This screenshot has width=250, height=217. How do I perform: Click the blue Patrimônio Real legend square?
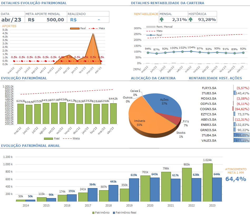click(x=114, y=213)
